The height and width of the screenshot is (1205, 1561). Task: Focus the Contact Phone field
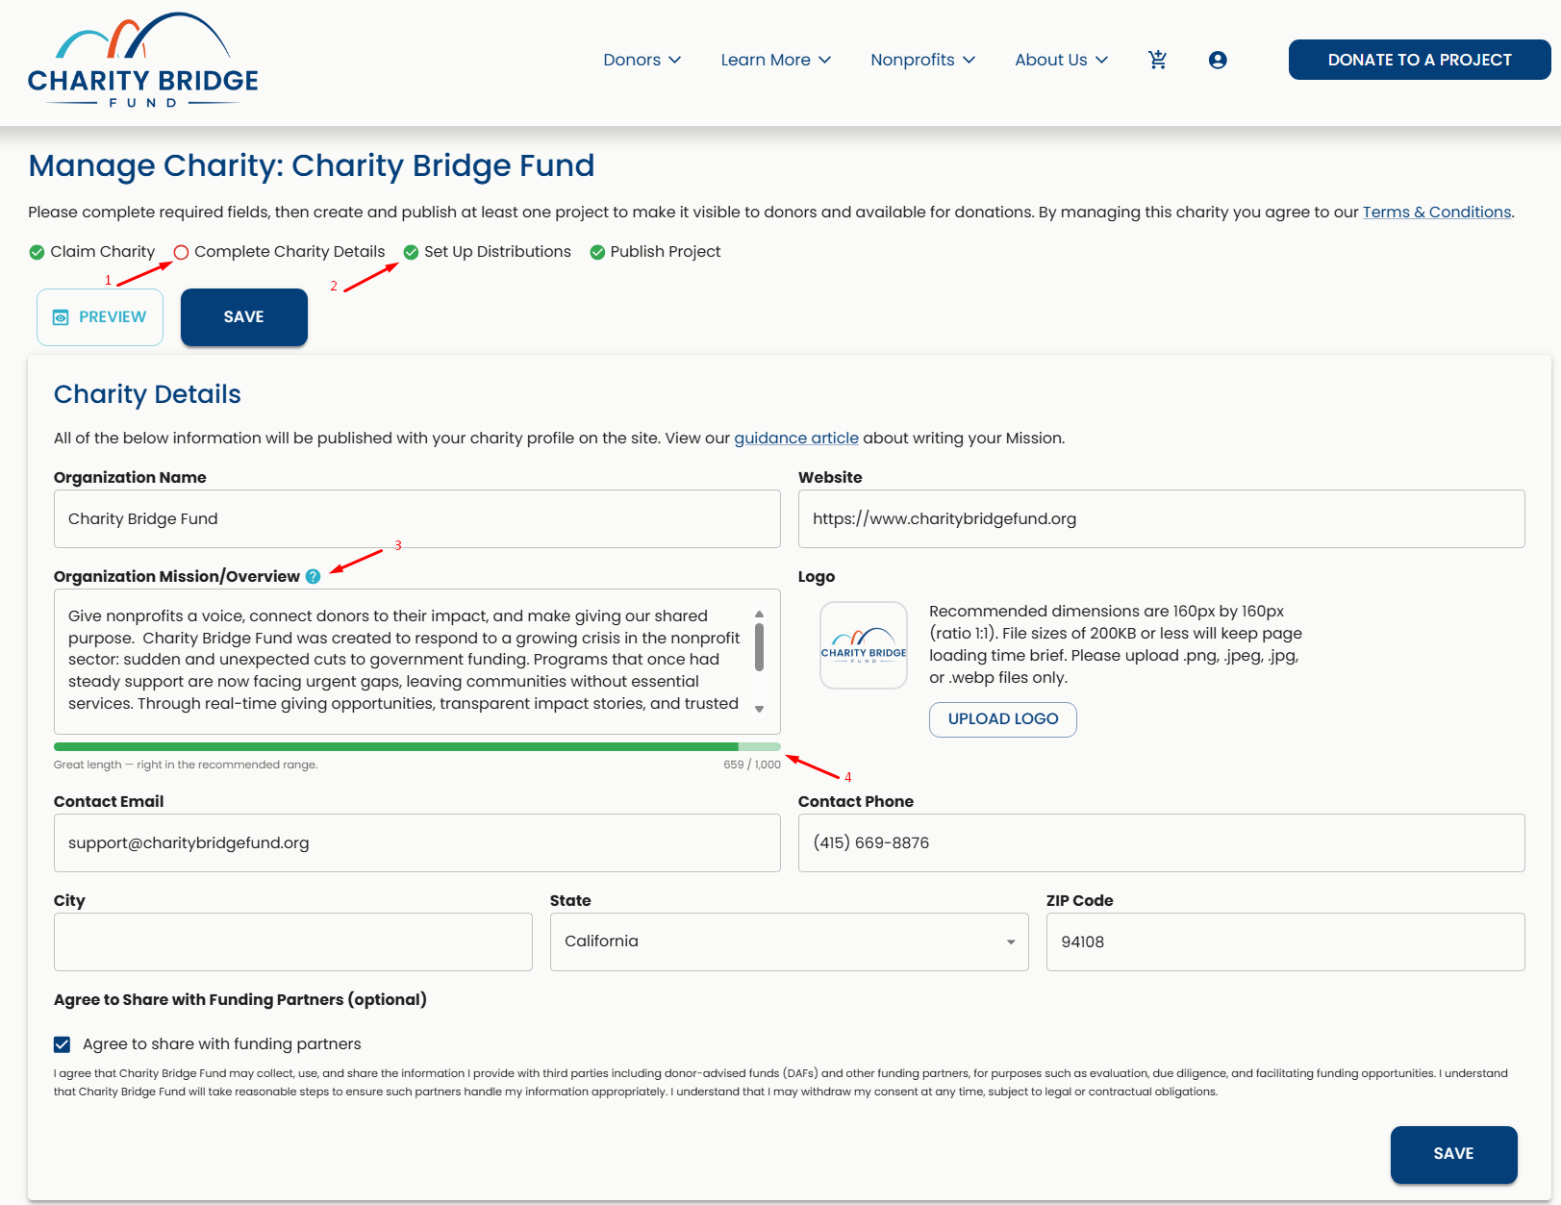[x=1162, y=843]
